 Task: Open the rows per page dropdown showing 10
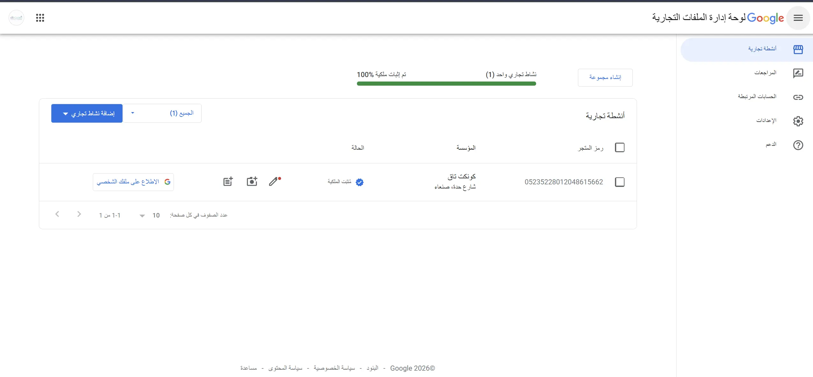(x=149, y=216)
